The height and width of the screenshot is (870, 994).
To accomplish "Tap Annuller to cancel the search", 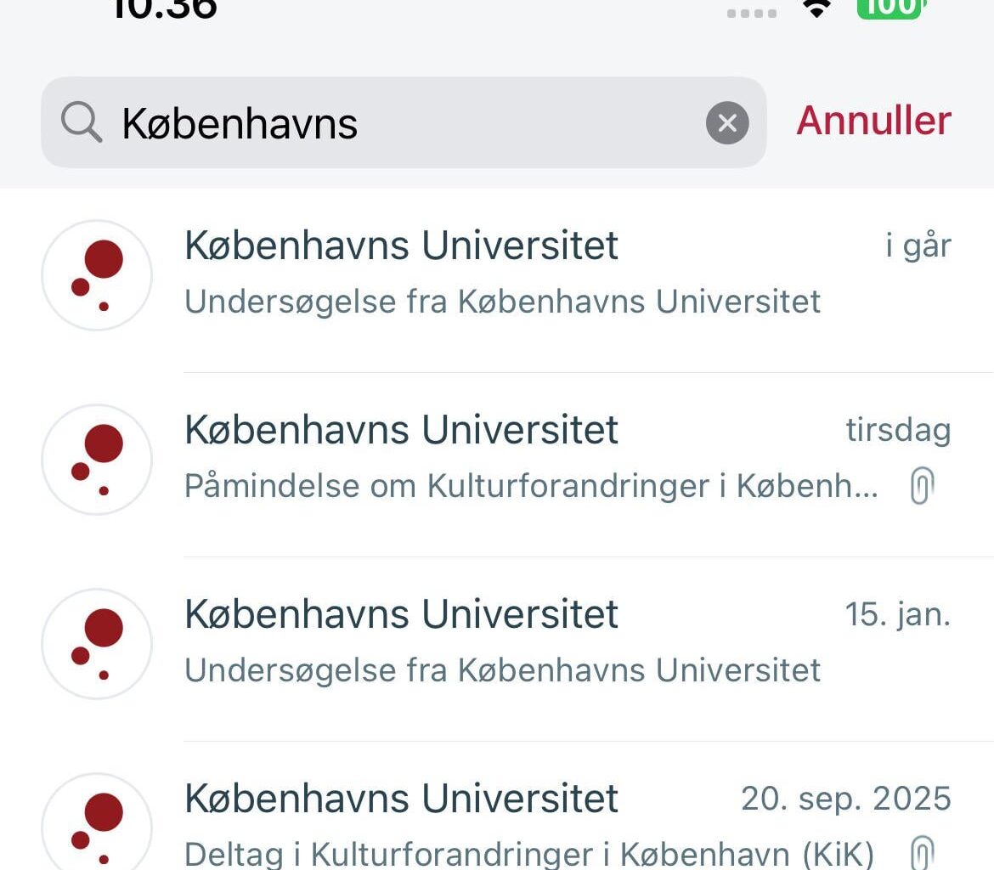I will click(873, 121).
